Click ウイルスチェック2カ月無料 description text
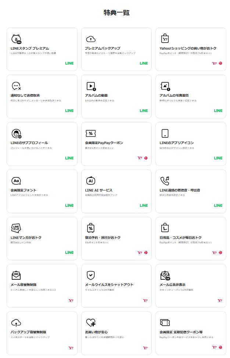The image size is (230, 358). 100,290
